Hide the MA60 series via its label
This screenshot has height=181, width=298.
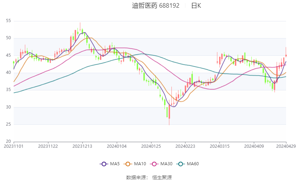(193, 164)
